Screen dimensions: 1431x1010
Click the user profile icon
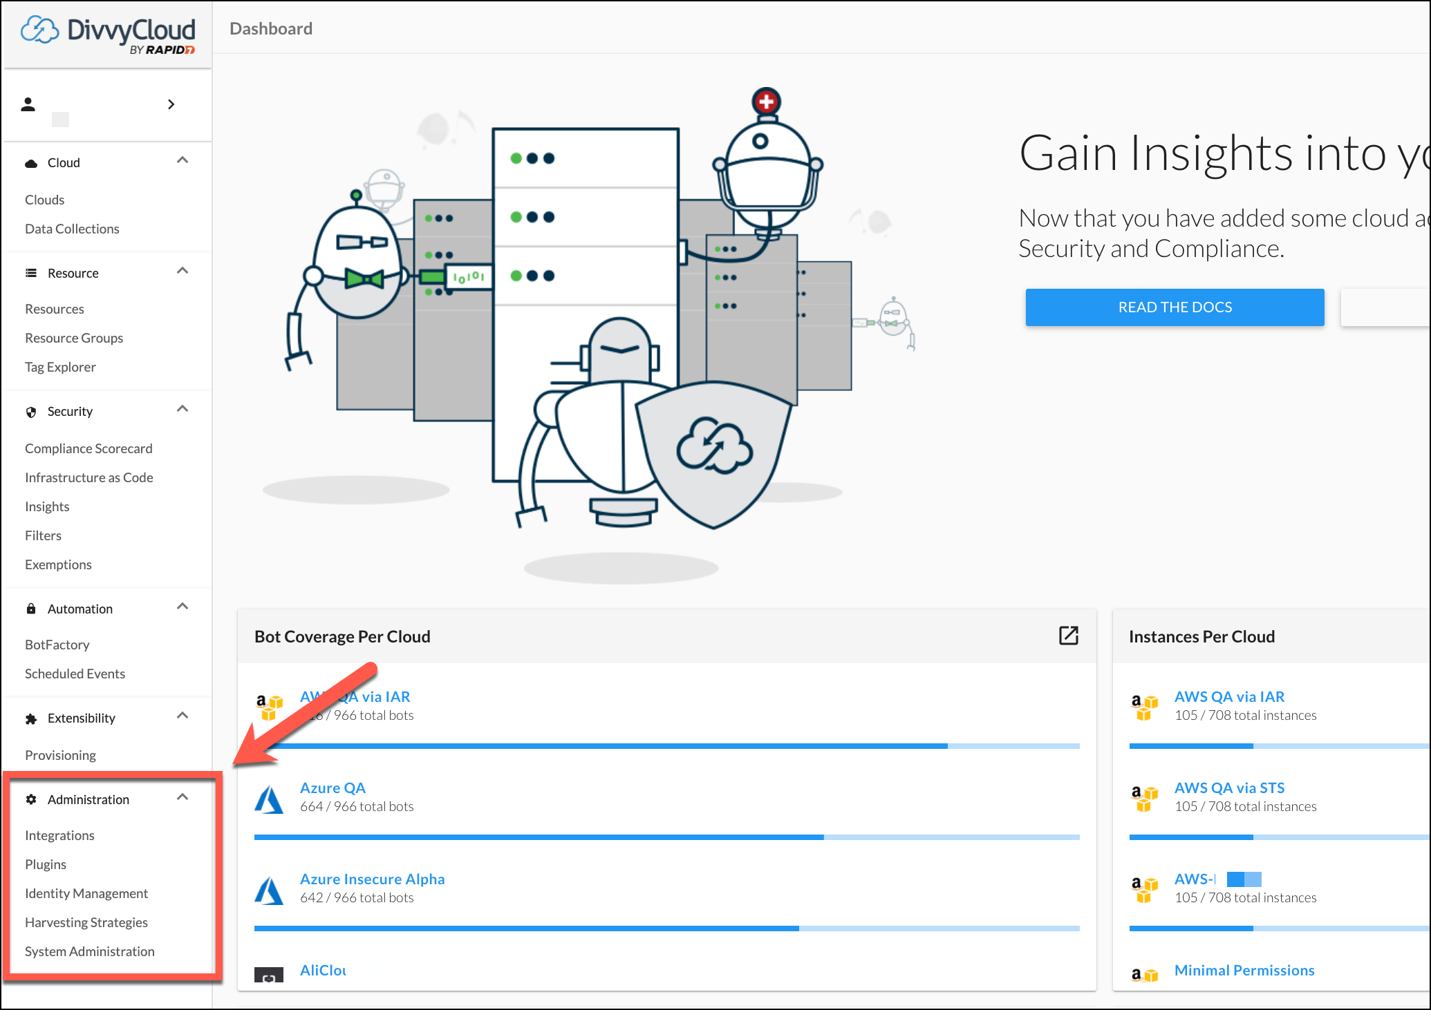[28, 104]
